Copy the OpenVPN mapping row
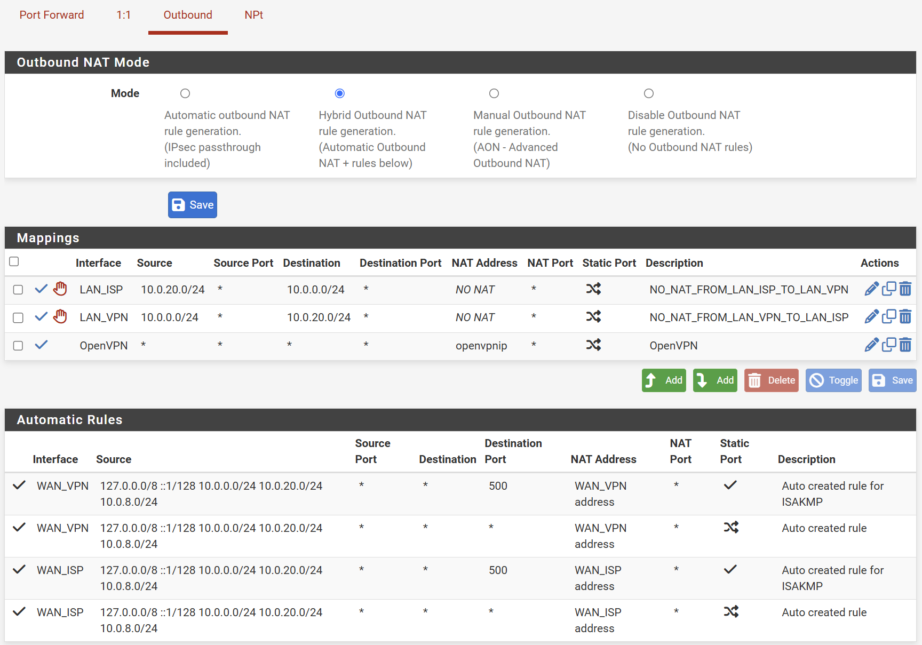 pyautogui.click(x=889, y=345)
